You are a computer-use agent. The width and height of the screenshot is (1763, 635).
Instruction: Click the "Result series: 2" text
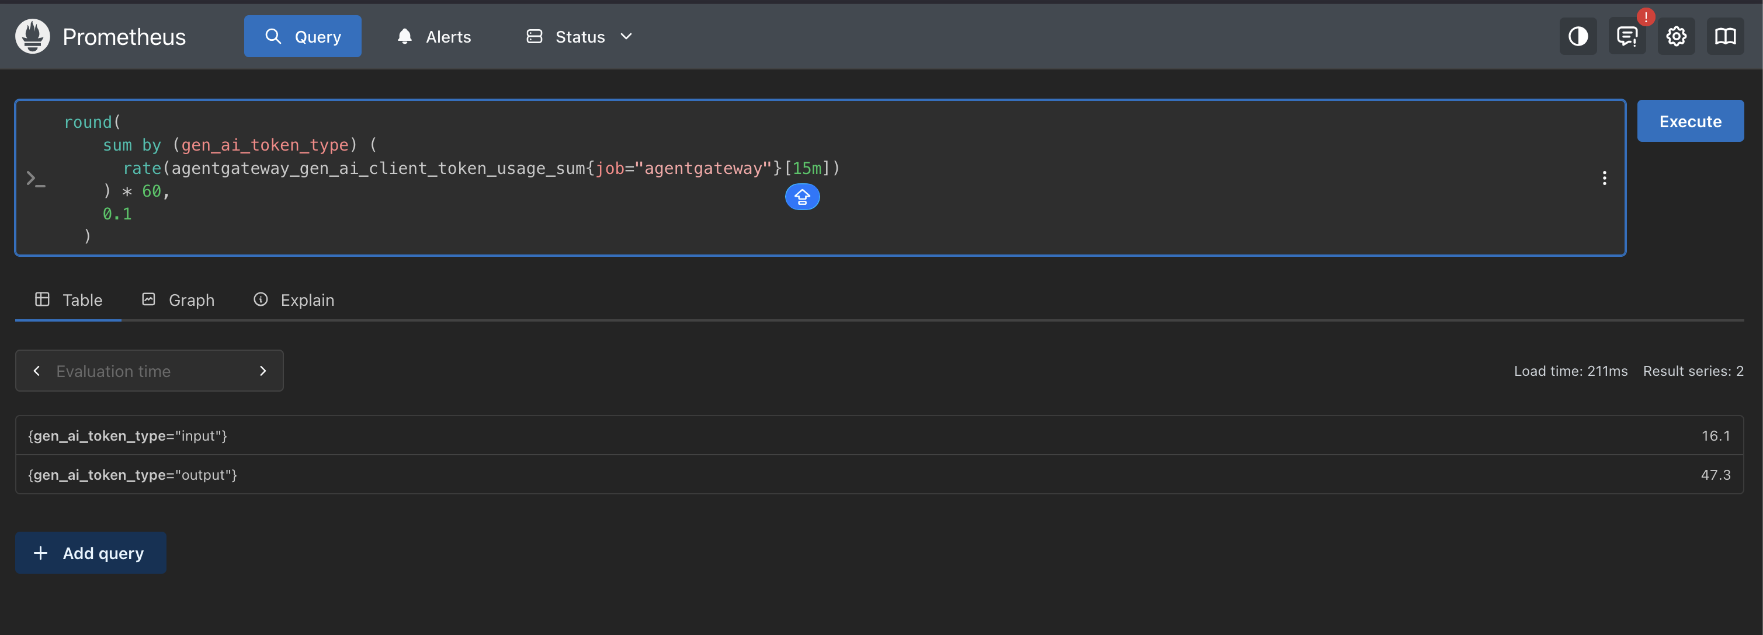[x=1693, y=371]
